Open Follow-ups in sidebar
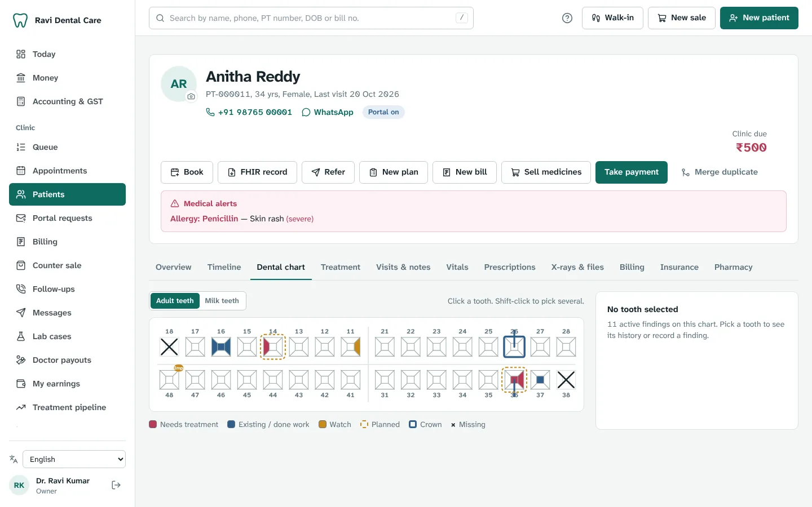Viewport: 812px width, 507px height. click(x=67, y=289)
